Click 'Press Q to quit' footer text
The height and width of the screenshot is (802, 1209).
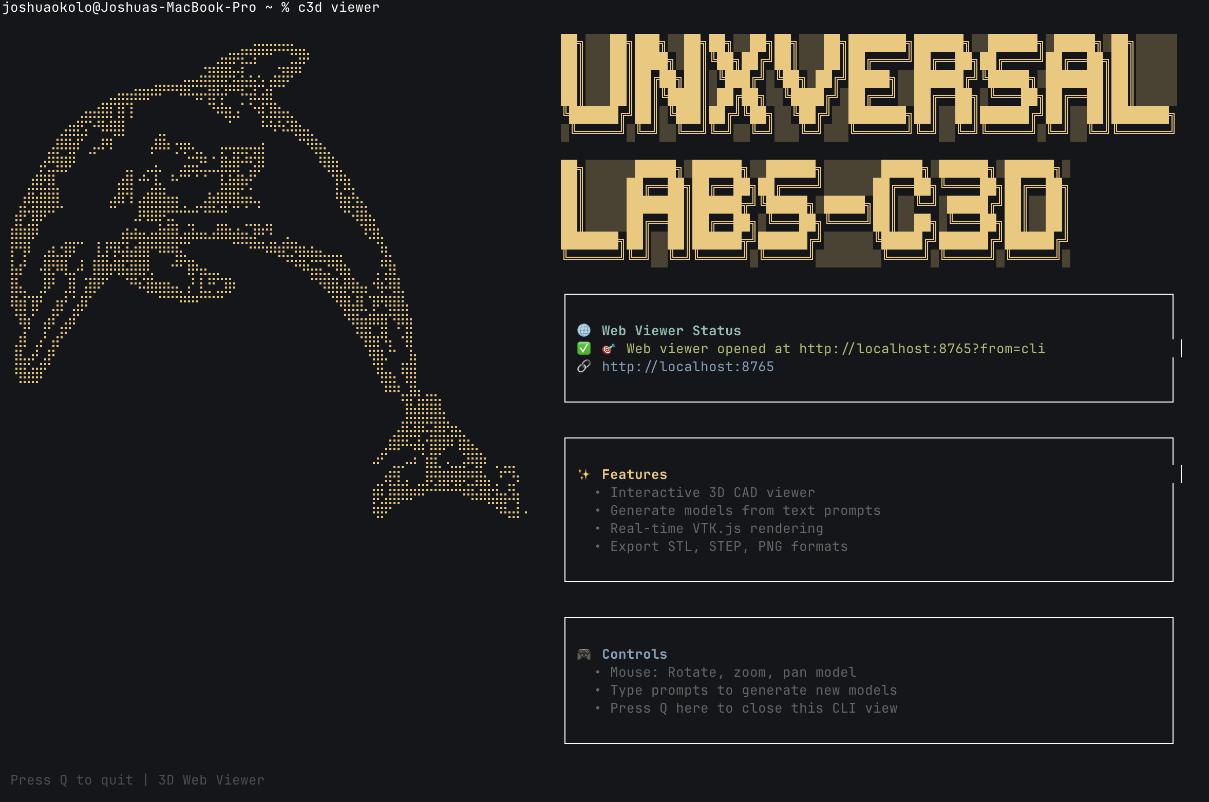[71, 780]
